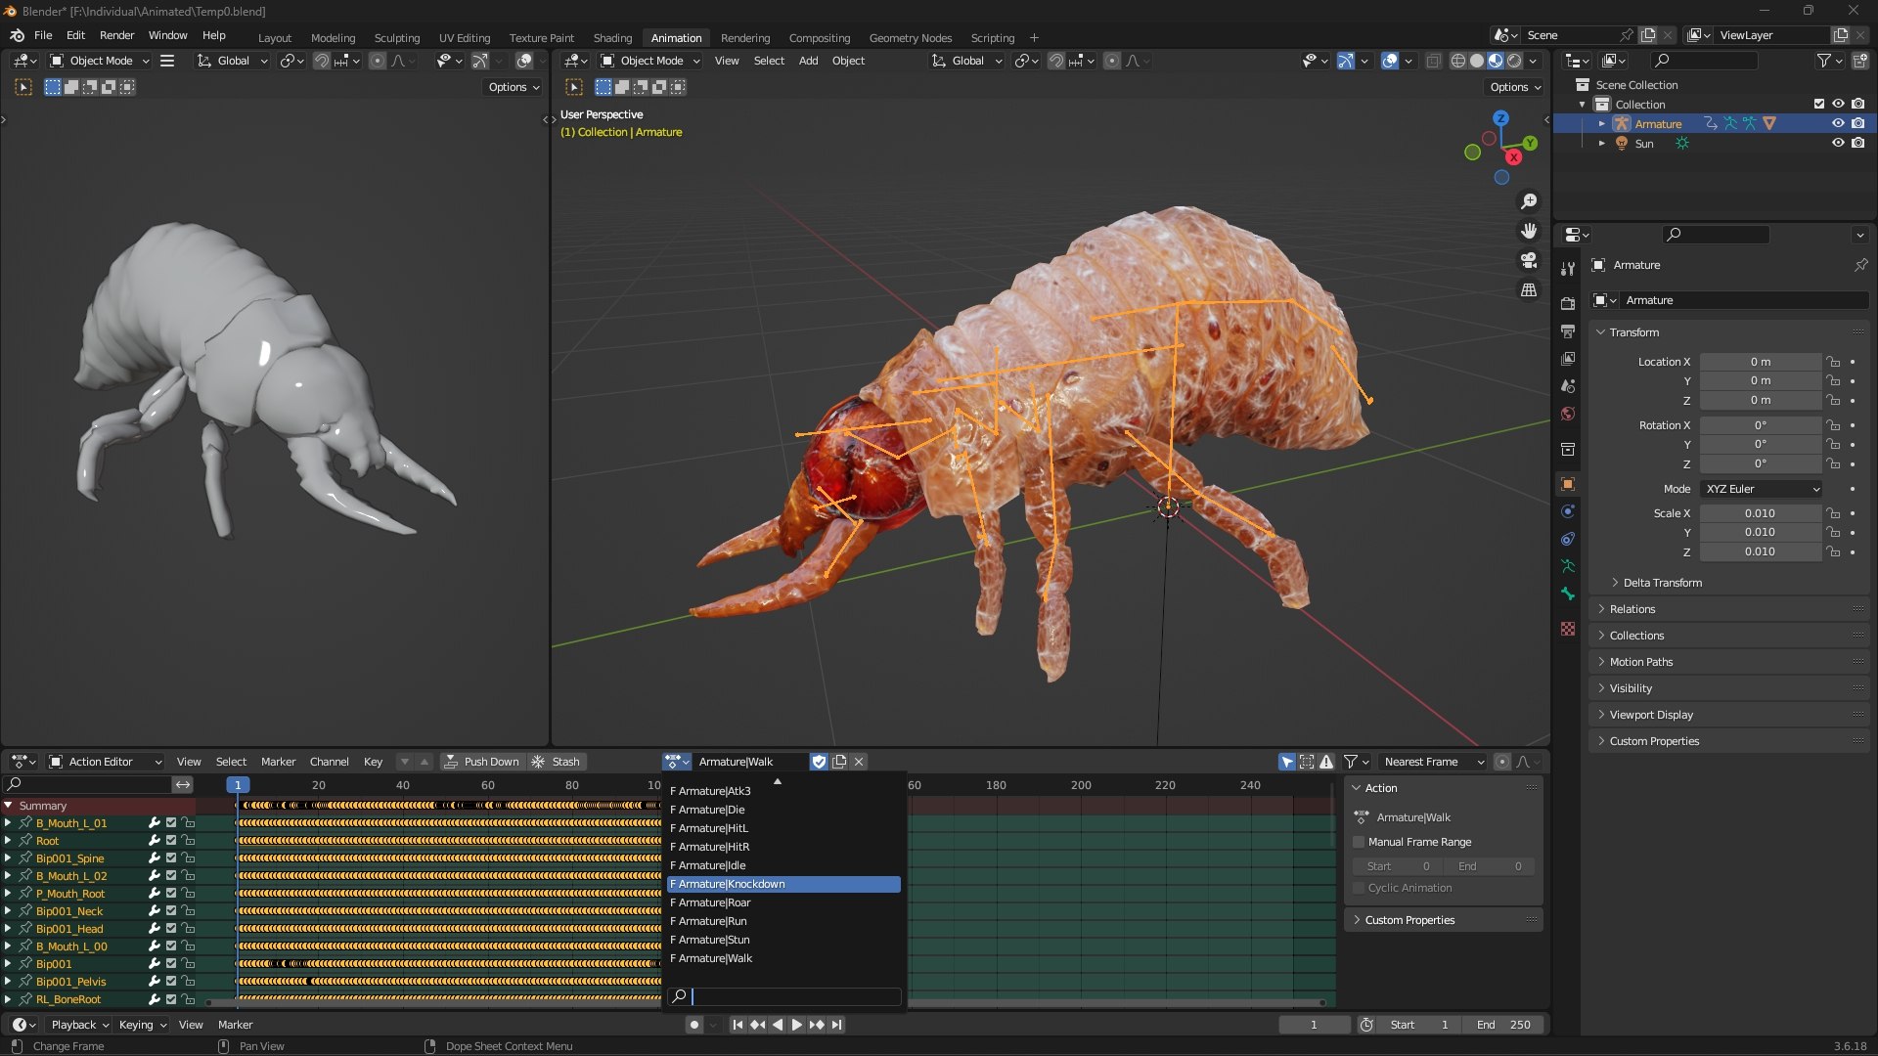The height and width of the screenshot is (1056, 1878).
Task: Uncheck Collection exclude checkbox in outliner
Action: 1818,104
